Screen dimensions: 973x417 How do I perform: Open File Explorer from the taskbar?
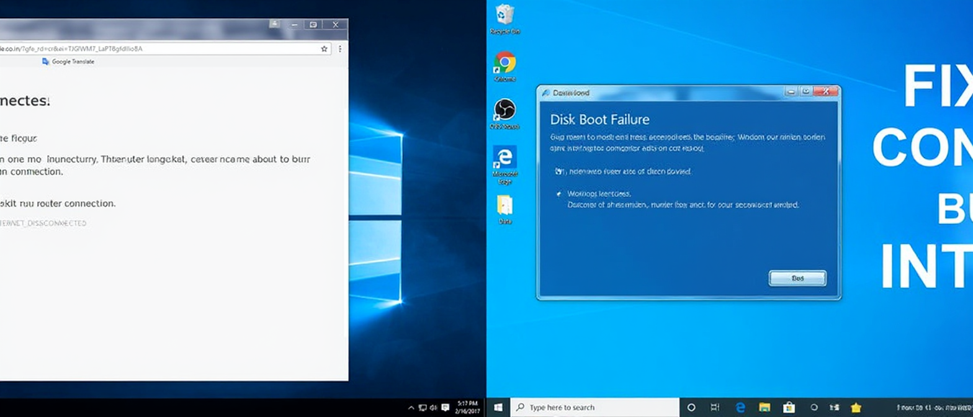(764, 408)
